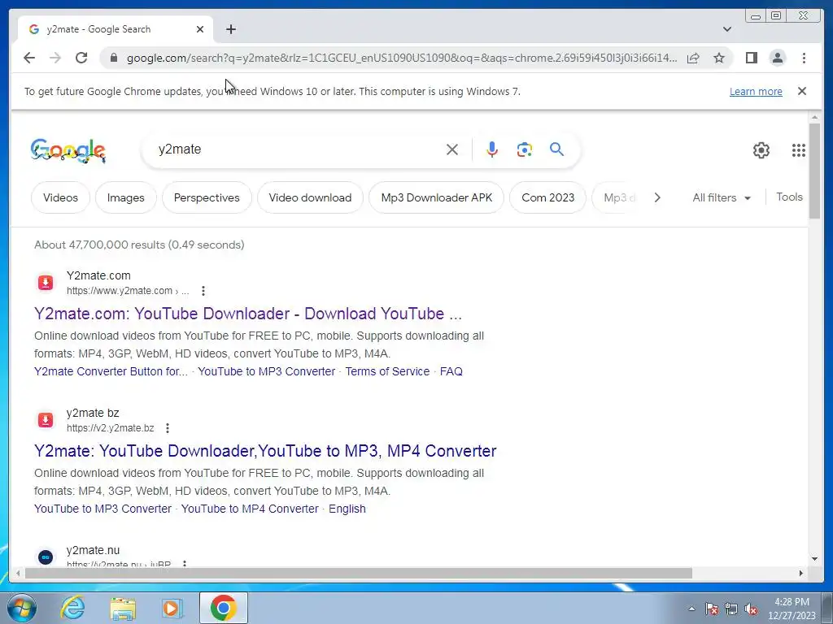Reload the current page
Viewport: 833px width, 624px height.
(x=81, y=58)
